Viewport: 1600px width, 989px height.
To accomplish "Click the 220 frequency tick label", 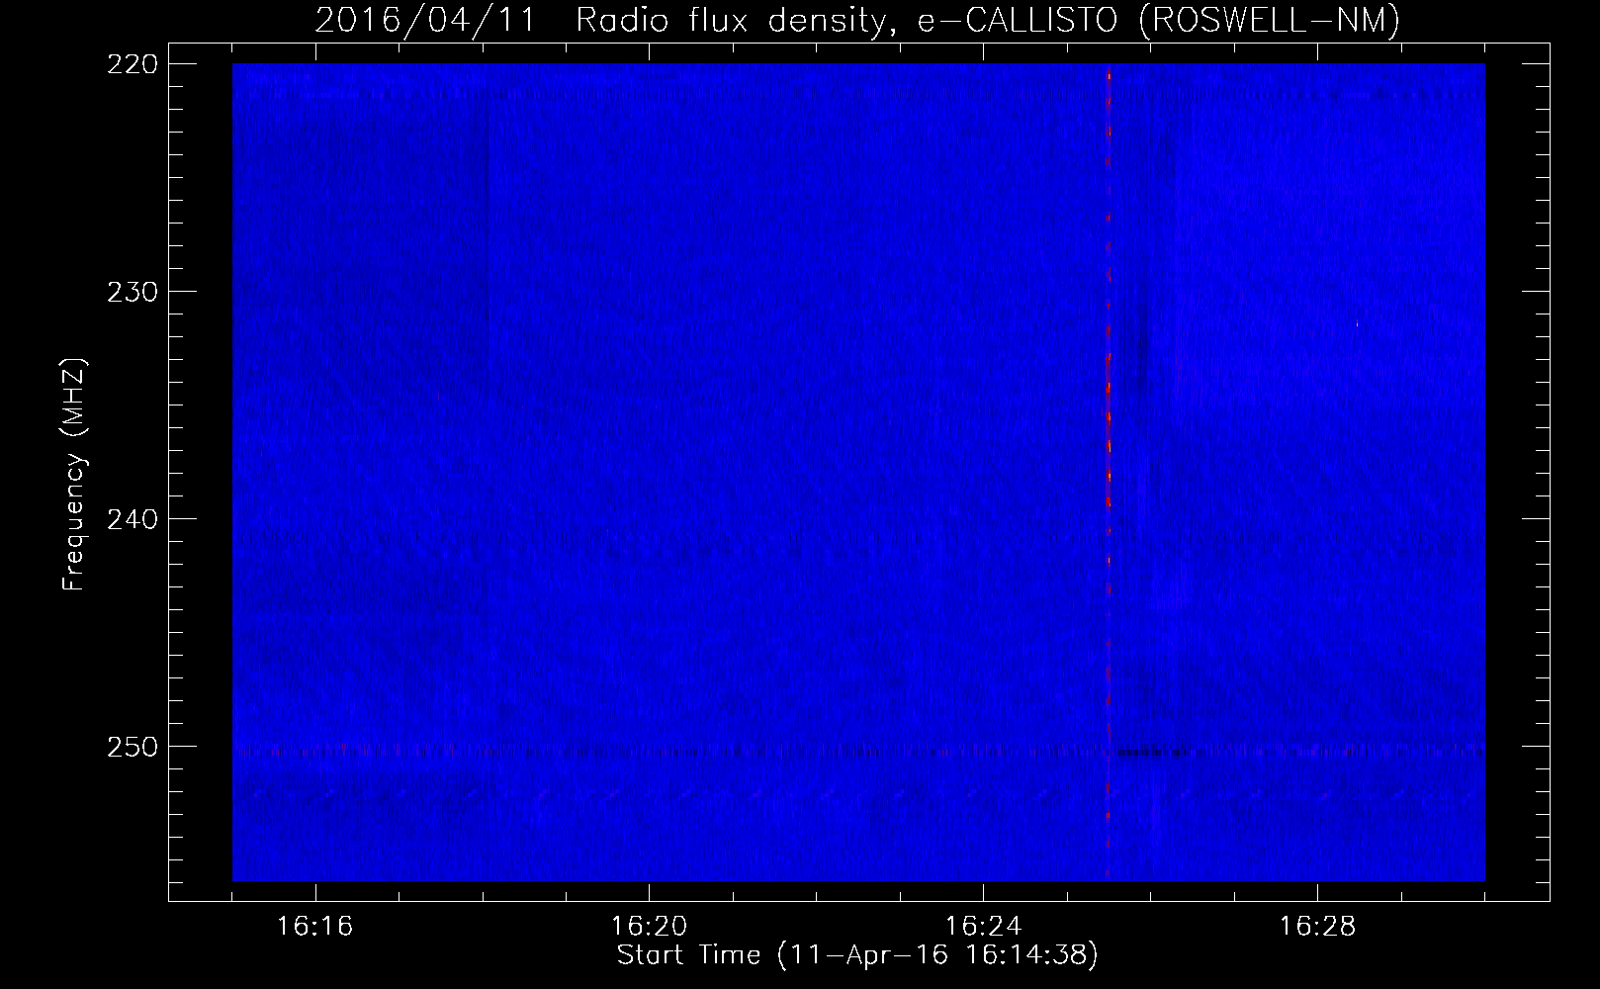I will tap(132, 64).
